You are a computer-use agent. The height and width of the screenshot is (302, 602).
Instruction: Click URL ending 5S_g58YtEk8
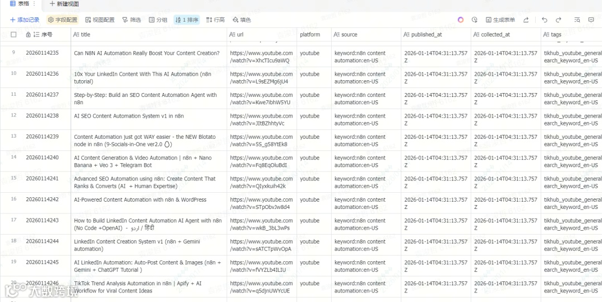[261, 141]
